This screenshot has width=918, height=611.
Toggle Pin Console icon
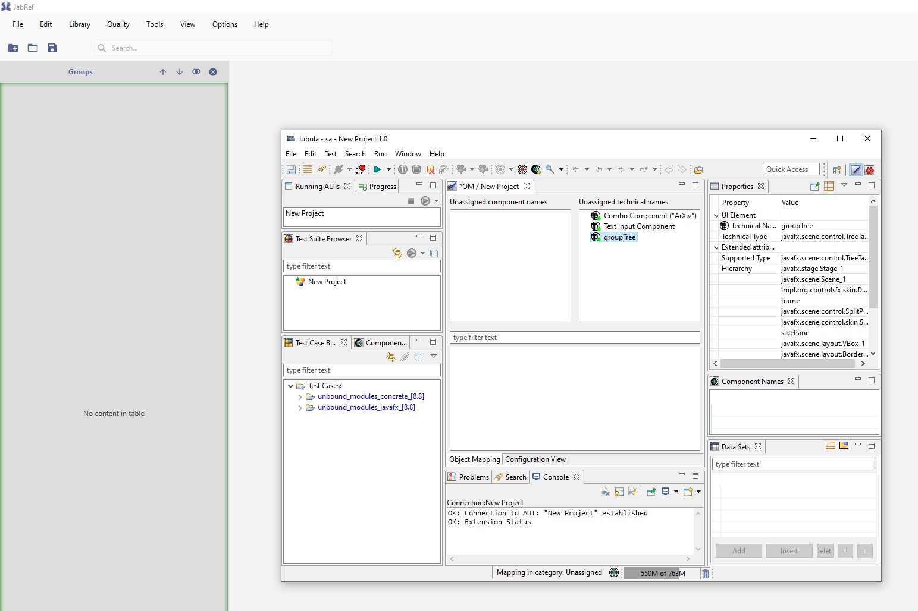651,492
